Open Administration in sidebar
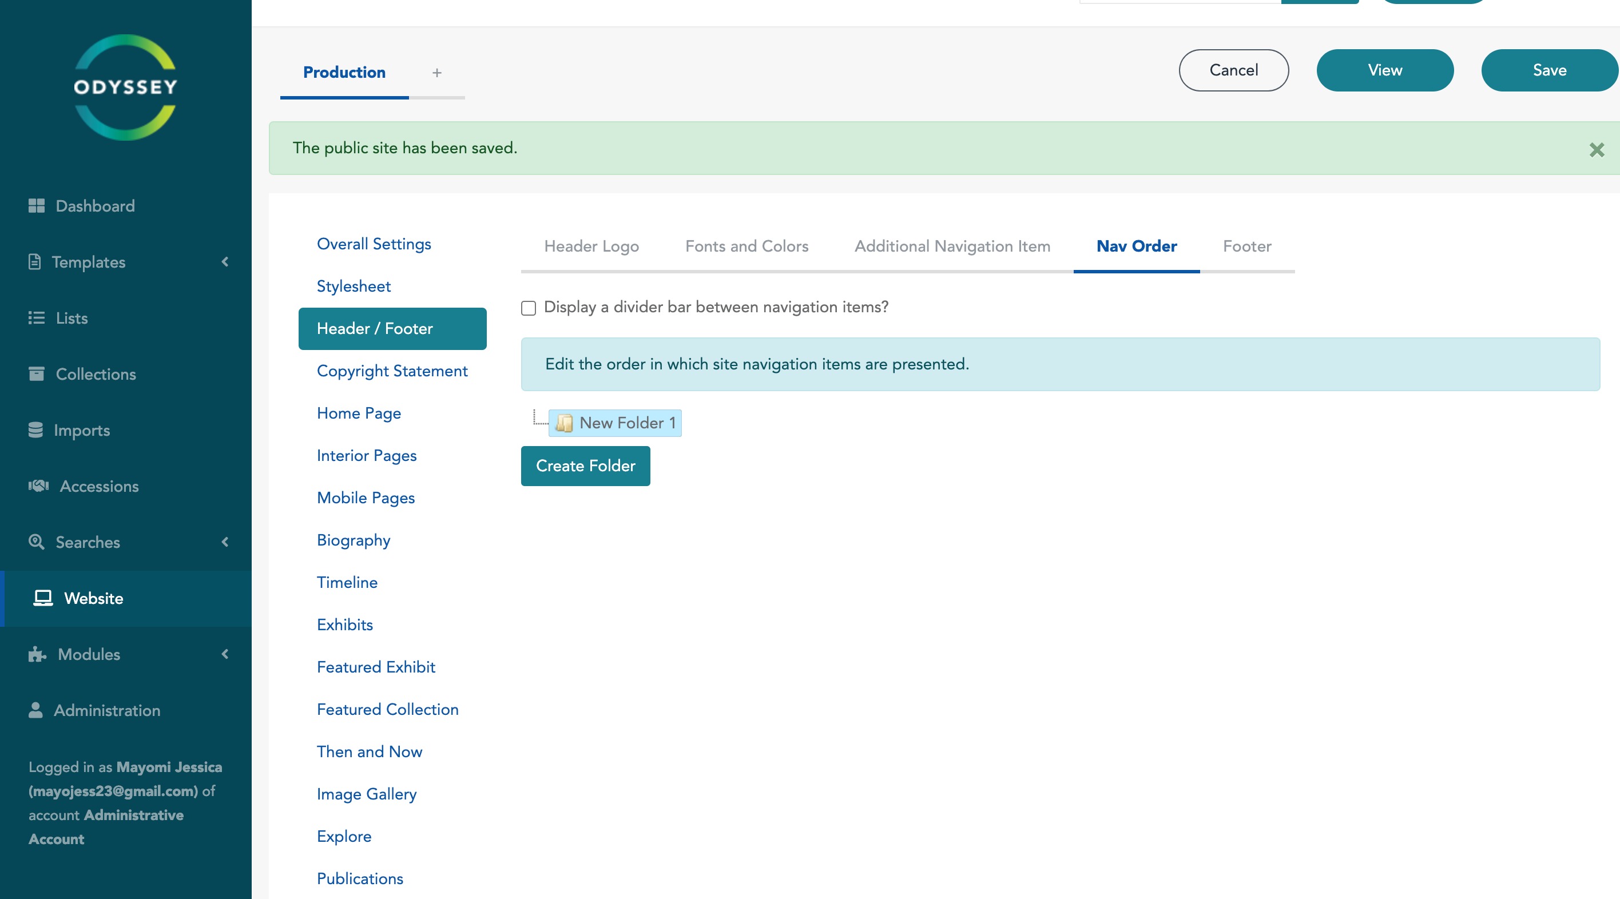The height and width of the screenshot is (899, 1620). pos(126,710)
